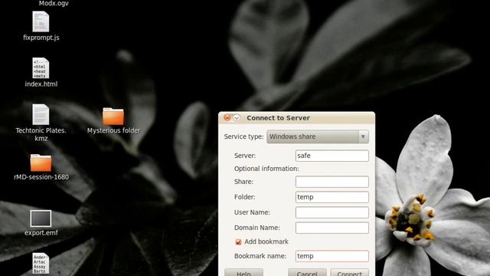This screenshot has height=276, width=490.
Task: Click the index.html file name label
Action: click(41, 84)
